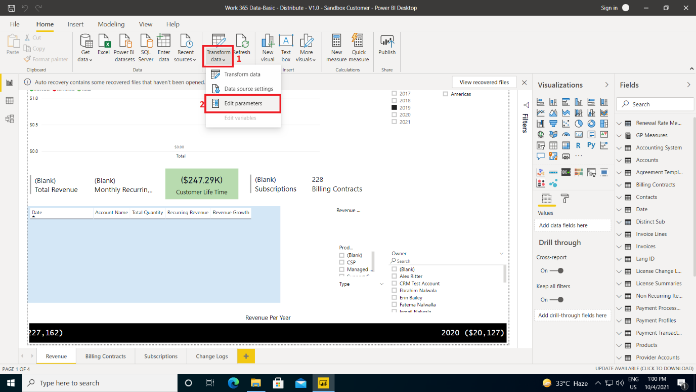This screenshot has height=392, width=696.
Task: Select the Donut chart visualization
Action: pyautogui.click(x=591, y=123)
